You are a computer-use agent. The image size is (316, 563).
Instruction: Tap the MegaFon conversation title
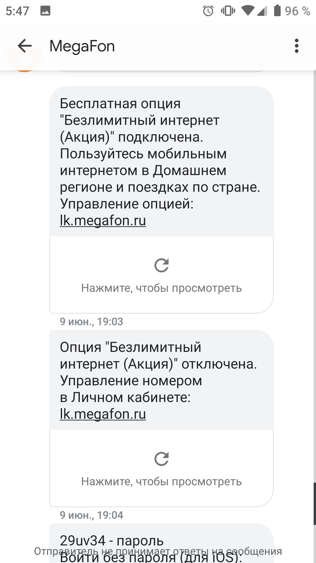click(82, 46)
